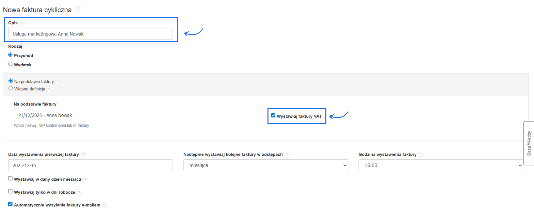Click the Opis description text field

(90, 34)
